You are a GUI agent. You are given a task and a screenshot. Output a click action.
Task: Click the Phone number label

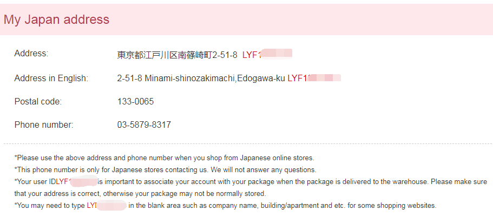(44, 125)
